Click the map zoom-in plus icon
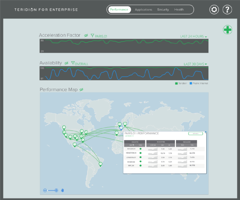The image size is (240, 200). click(56, 191)
